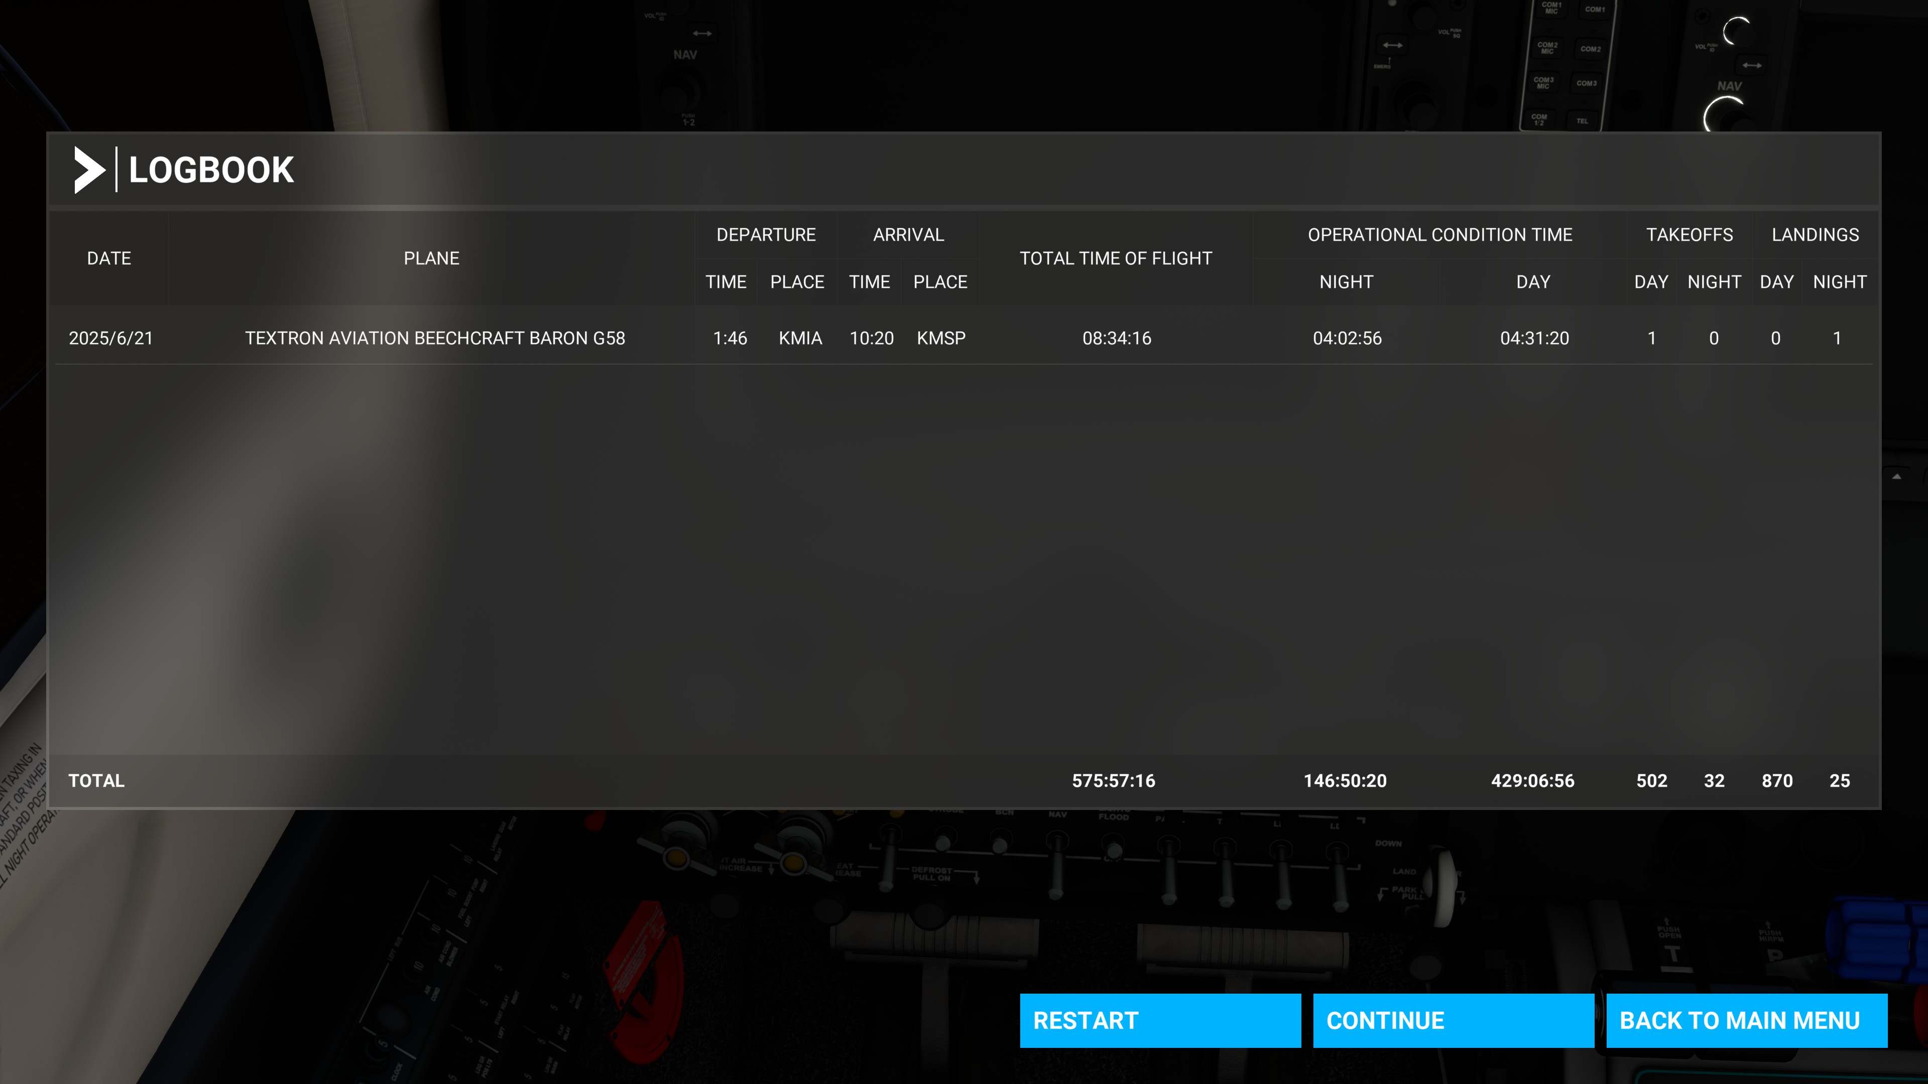Continue the flight with the CONTINUE button

tap(1454, 1020)
